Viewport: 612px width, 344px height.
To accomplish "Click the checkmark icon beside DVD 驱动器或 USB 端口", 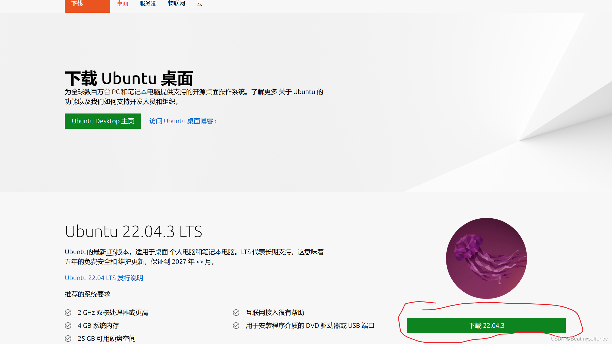I will pos(236,325).
